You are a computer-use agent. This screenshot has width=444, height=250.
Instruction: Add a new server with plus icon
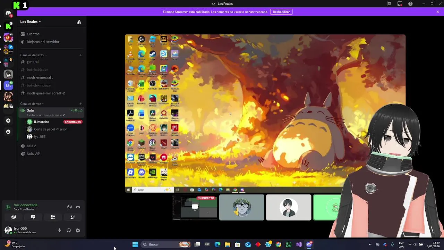tap(8, 120)
